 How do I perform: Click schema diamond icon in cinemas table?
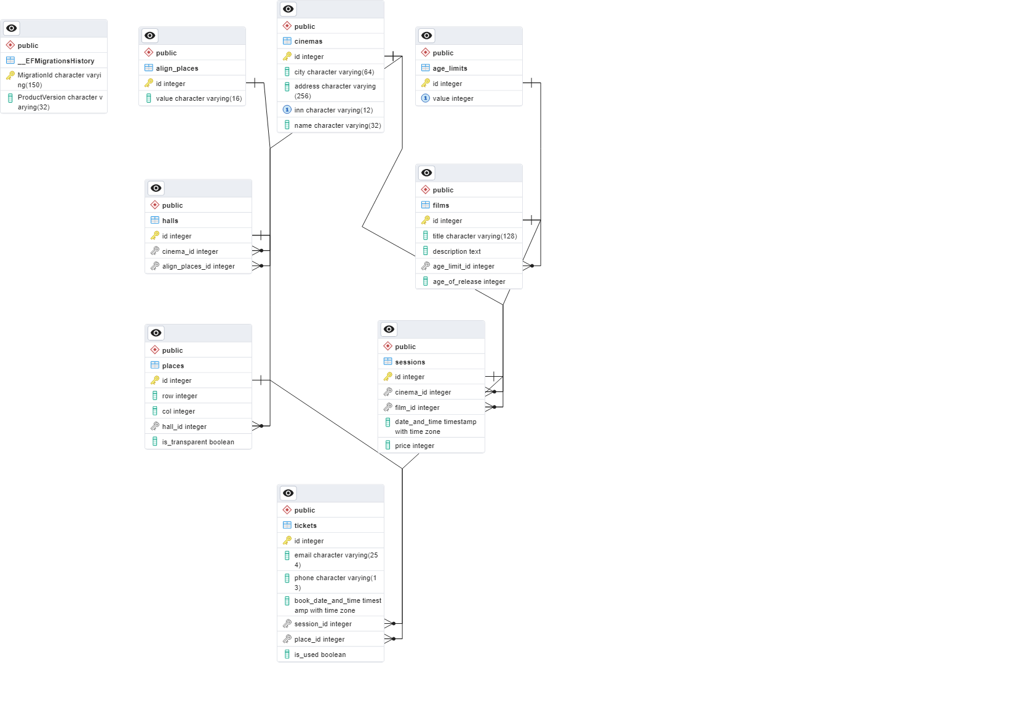click(x=287, y=26)
